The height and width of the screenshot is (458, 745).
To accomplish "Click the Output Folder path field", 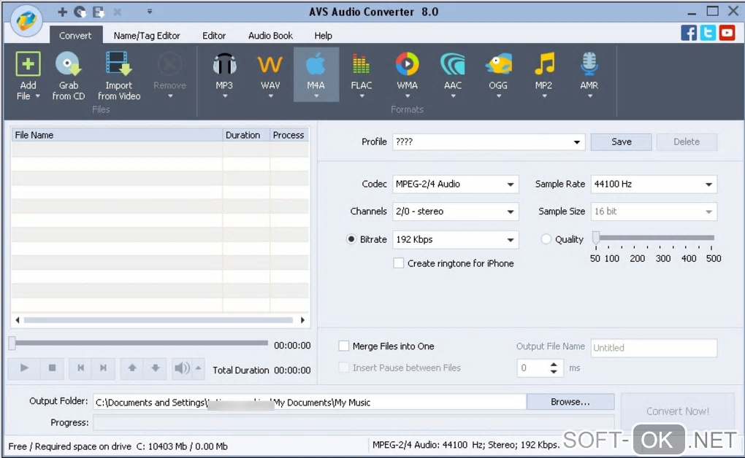I will tap(310, 403).
